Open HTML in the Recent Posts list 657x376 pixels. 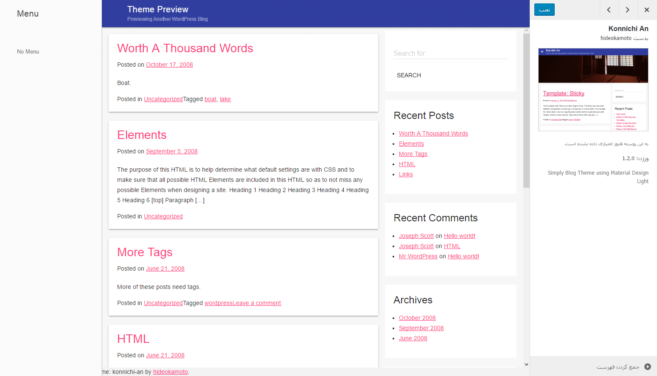(x=407, y=164)
